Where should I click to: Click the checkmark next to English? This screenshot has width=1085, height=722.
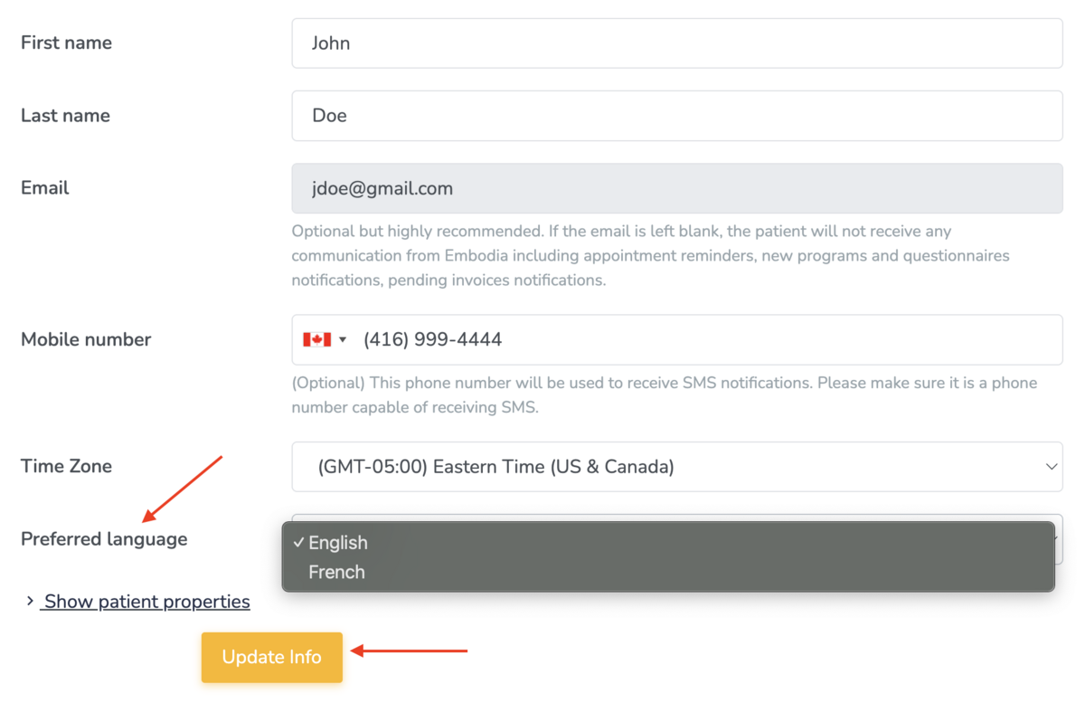click(x=299, y=543)
